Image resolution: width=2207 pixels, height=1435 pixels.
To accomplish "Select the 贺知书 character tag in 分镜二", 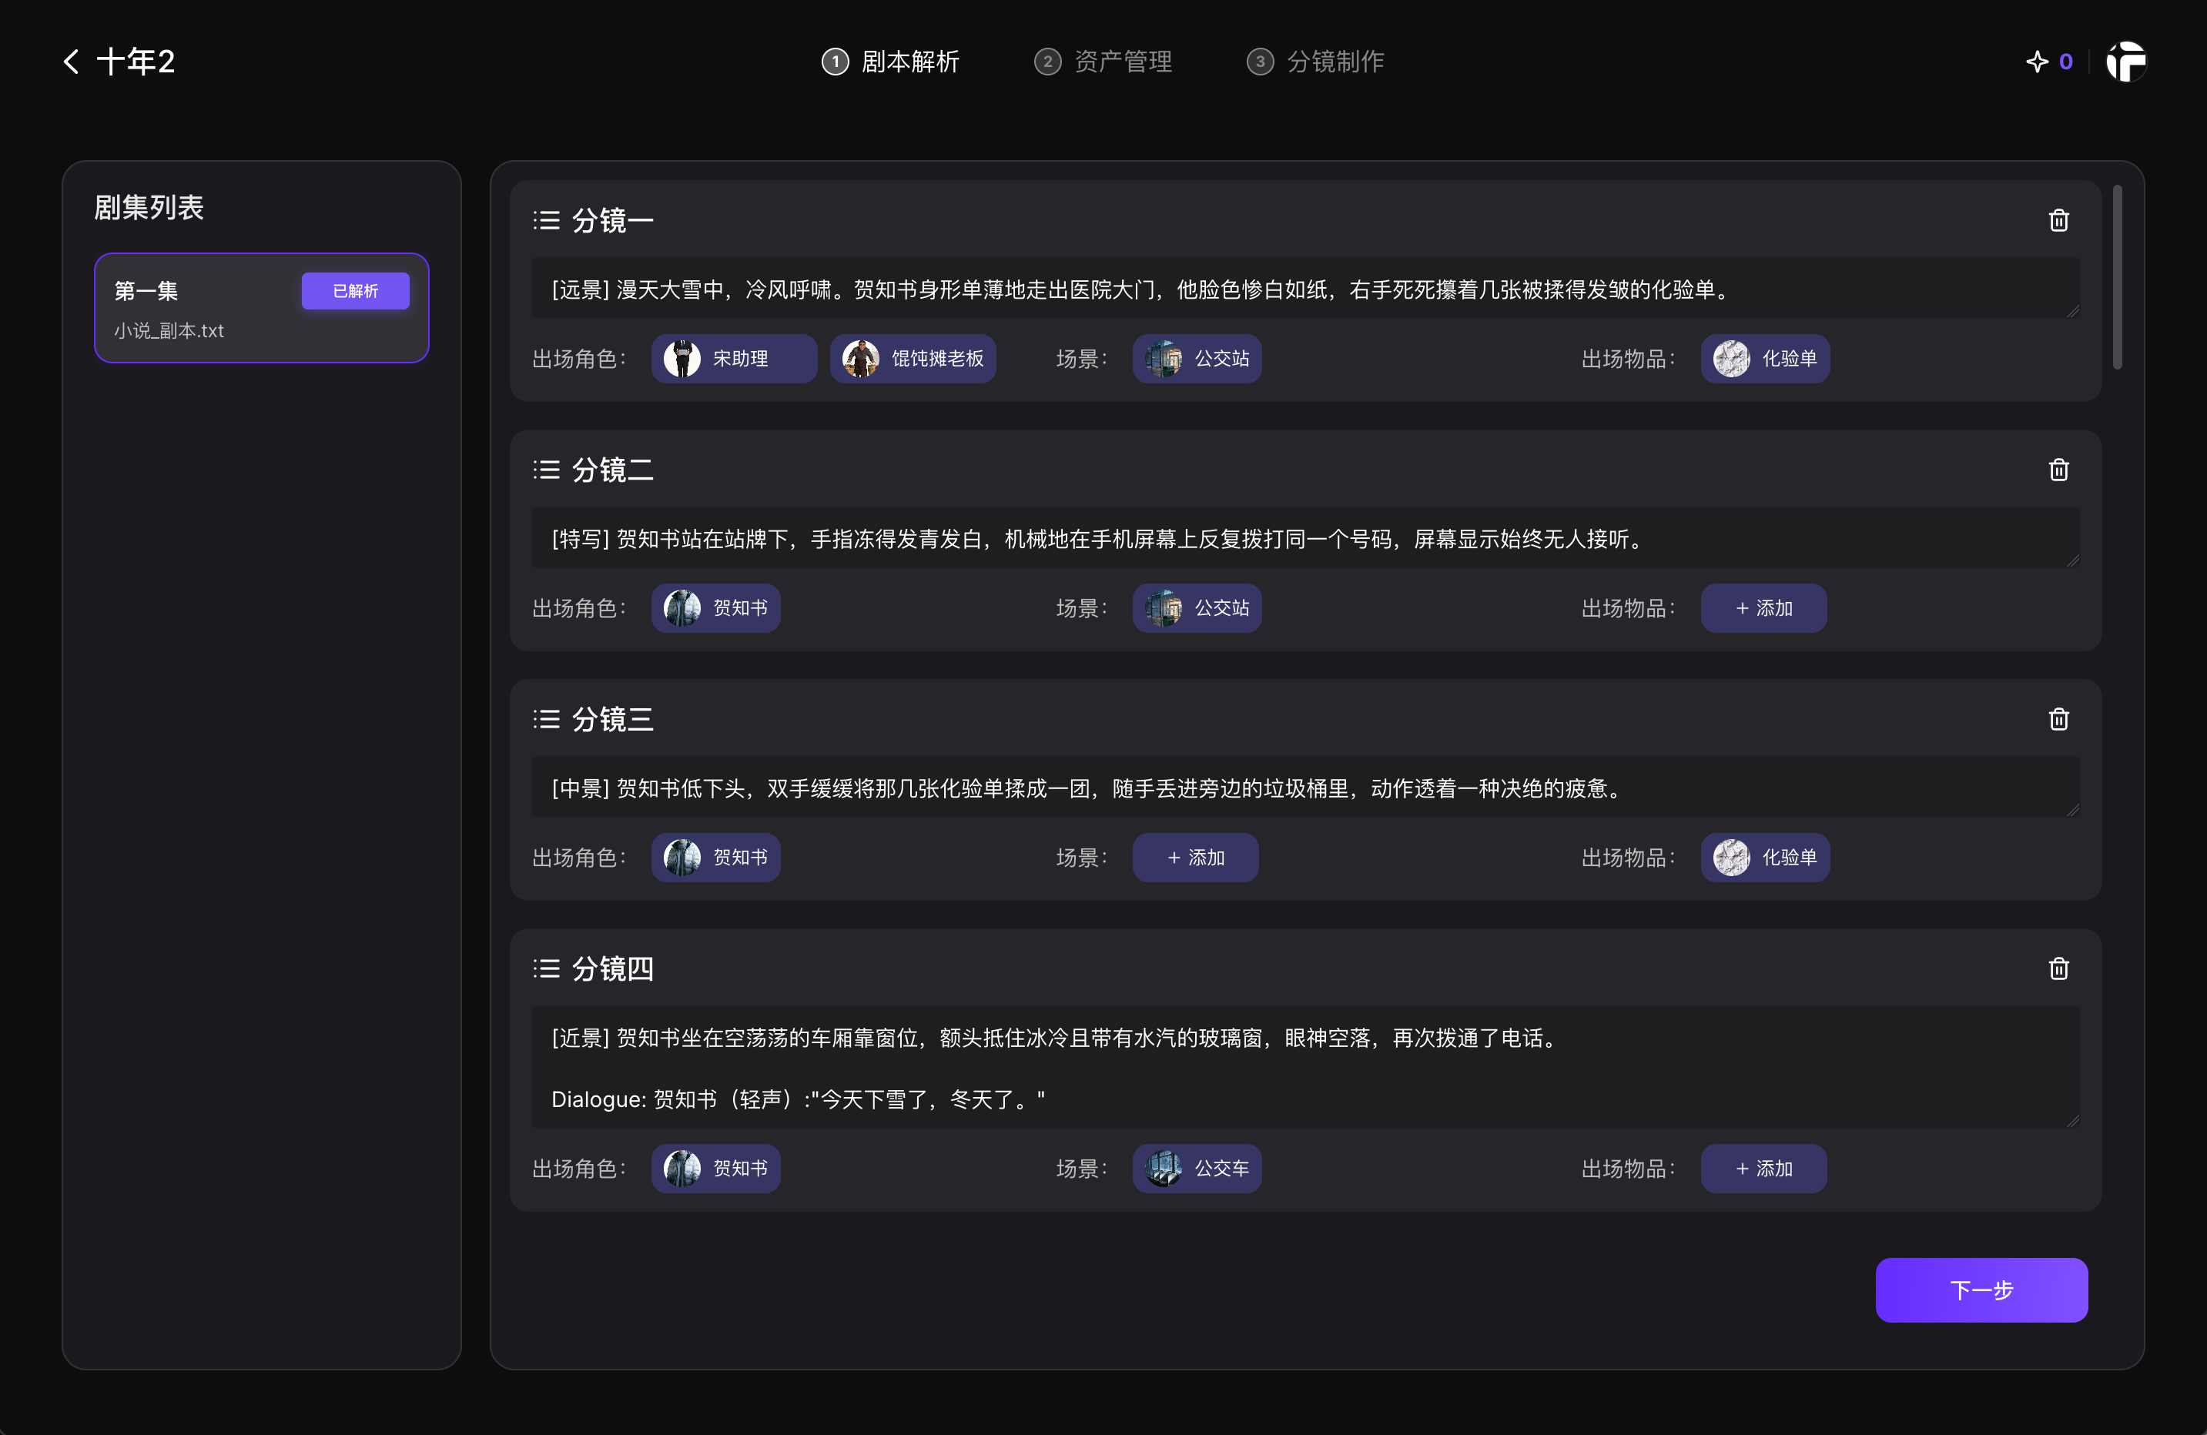I will point(716,608).
